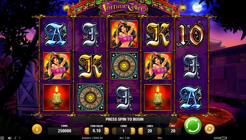
Task: Open the gold info paytable button
Action: pos(37,129)
